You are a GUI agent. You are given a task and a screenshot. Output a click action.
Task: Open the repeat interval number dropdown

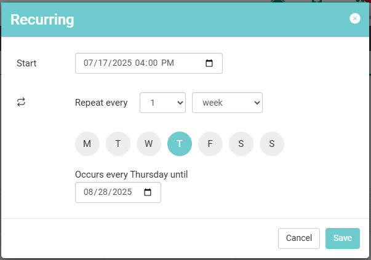(162, 103)
